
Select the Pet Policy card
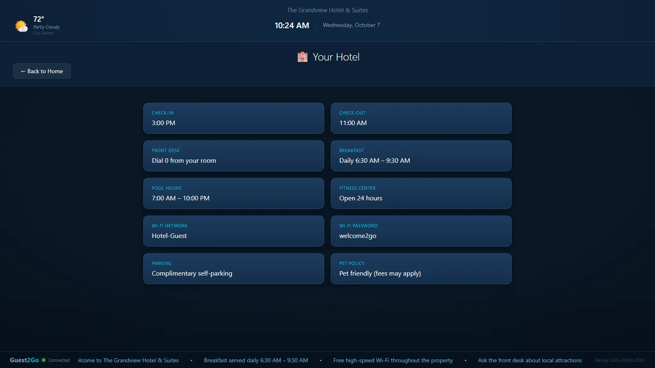421,269
